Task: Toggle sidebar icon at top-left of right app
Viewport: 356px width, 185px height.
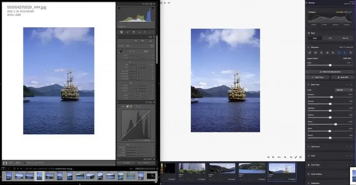Action: [165, 3]
